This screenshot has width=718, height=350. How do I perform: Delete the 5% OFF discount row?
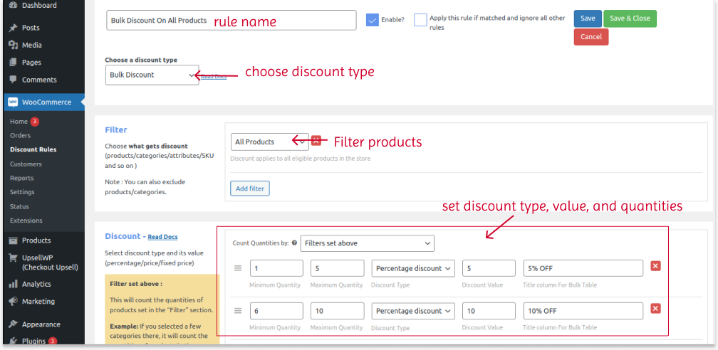pos(655,266)
